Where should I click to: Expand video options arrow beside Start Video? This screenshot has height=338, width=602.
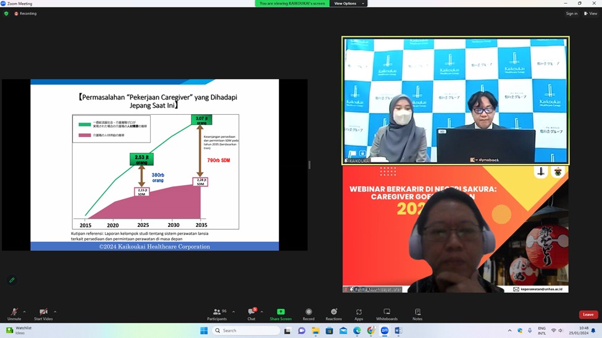tap(55, 311)
